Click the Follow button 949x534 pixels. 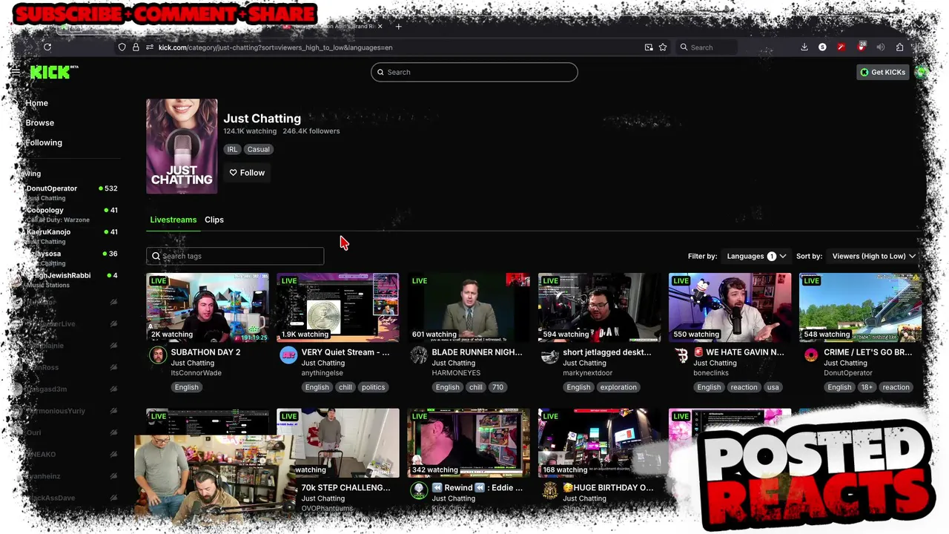(247, 173)
